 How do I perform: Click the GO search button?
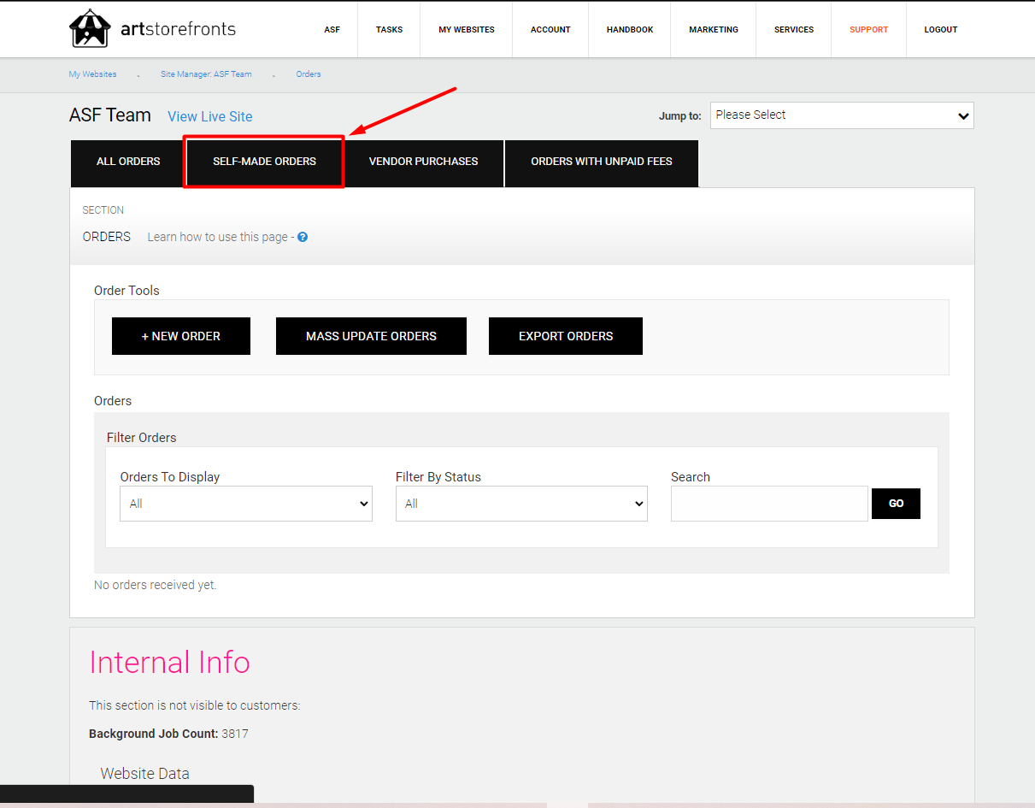tap(896, 504)
